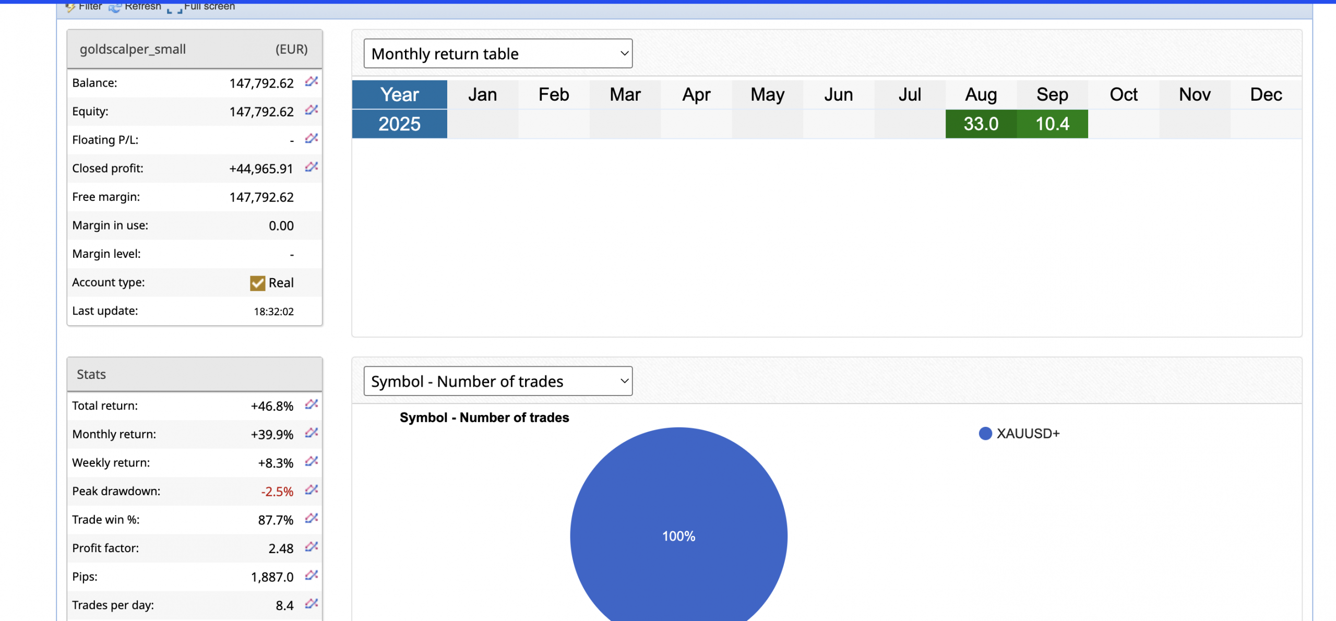1336x621 pixels.
Task: Open chart icon beside Profit factor
Action: coord(312,547)
